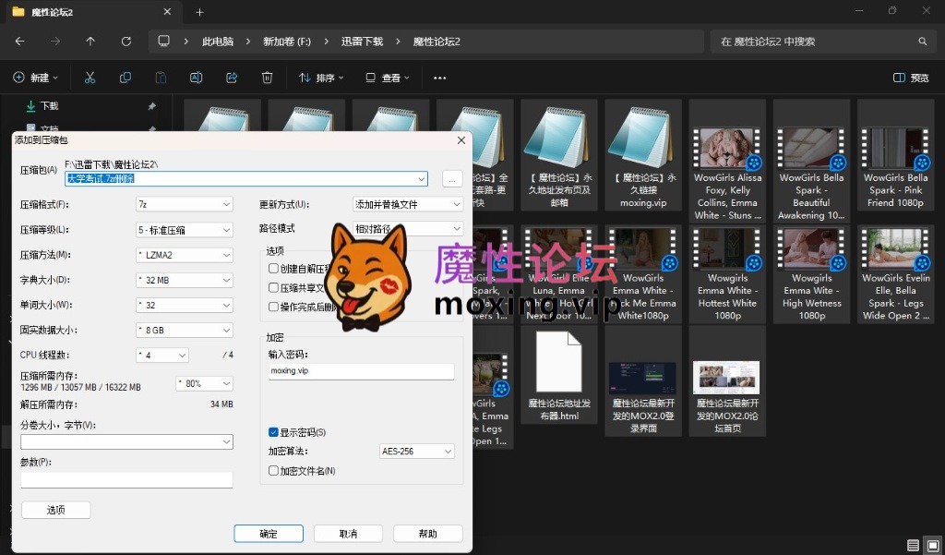945x555 pixels.
Task: Open the 压缩格式 7z dropdown
Action: click(x=185, y=204)
